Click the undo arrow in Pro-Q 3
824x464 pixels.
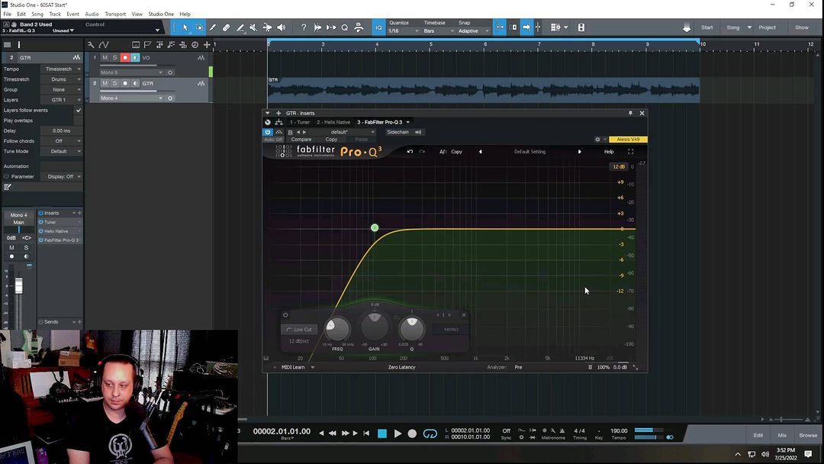pos(410,151)
